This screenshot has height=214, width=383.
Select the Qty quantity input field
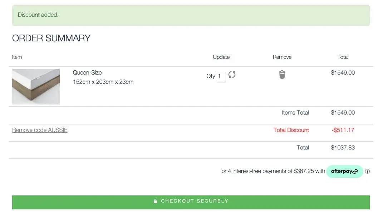pyautogui.click(x=221, y=76)
